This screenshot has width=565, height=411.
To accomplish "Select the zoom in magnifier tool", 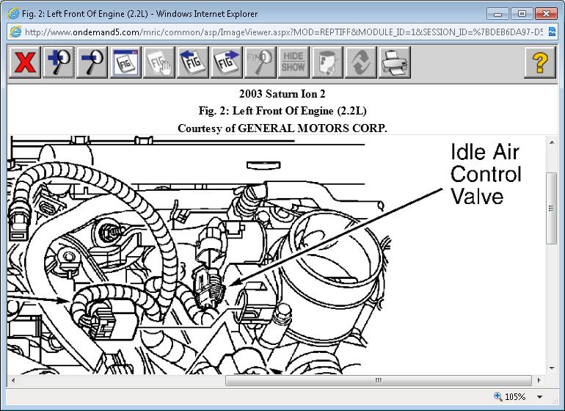I will (x=58, y=63).
